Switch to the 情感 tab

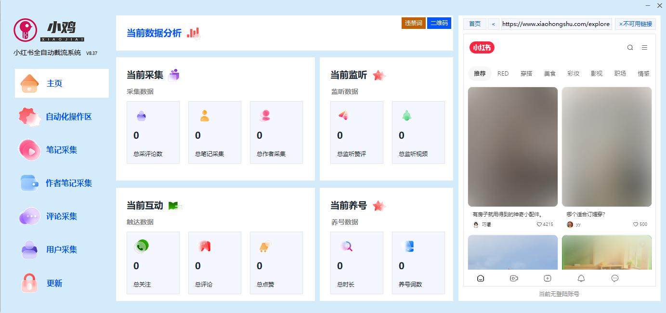(x=643, y=74)
